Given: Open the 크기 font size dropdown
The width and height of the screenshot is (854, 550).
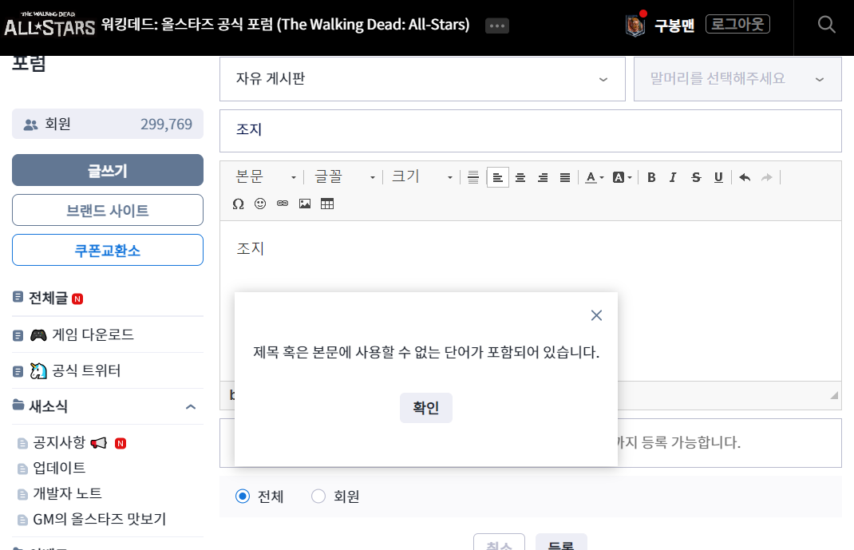Looking at the screenshot, I should tap(421, 177).
